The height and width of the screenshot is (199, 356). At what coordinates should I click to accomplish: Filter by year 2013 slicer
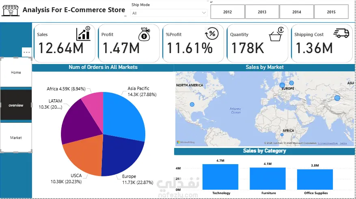tap(262, 12)
